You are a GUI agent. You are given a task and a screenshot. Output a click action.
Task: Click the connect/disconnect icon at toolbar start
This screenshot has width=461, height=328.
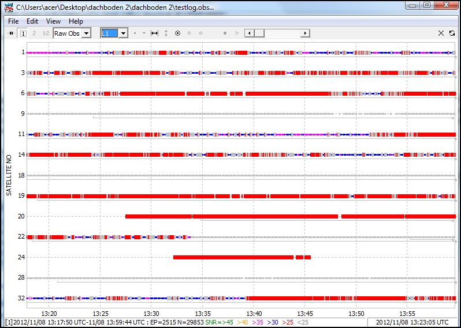tap(12, 33)
